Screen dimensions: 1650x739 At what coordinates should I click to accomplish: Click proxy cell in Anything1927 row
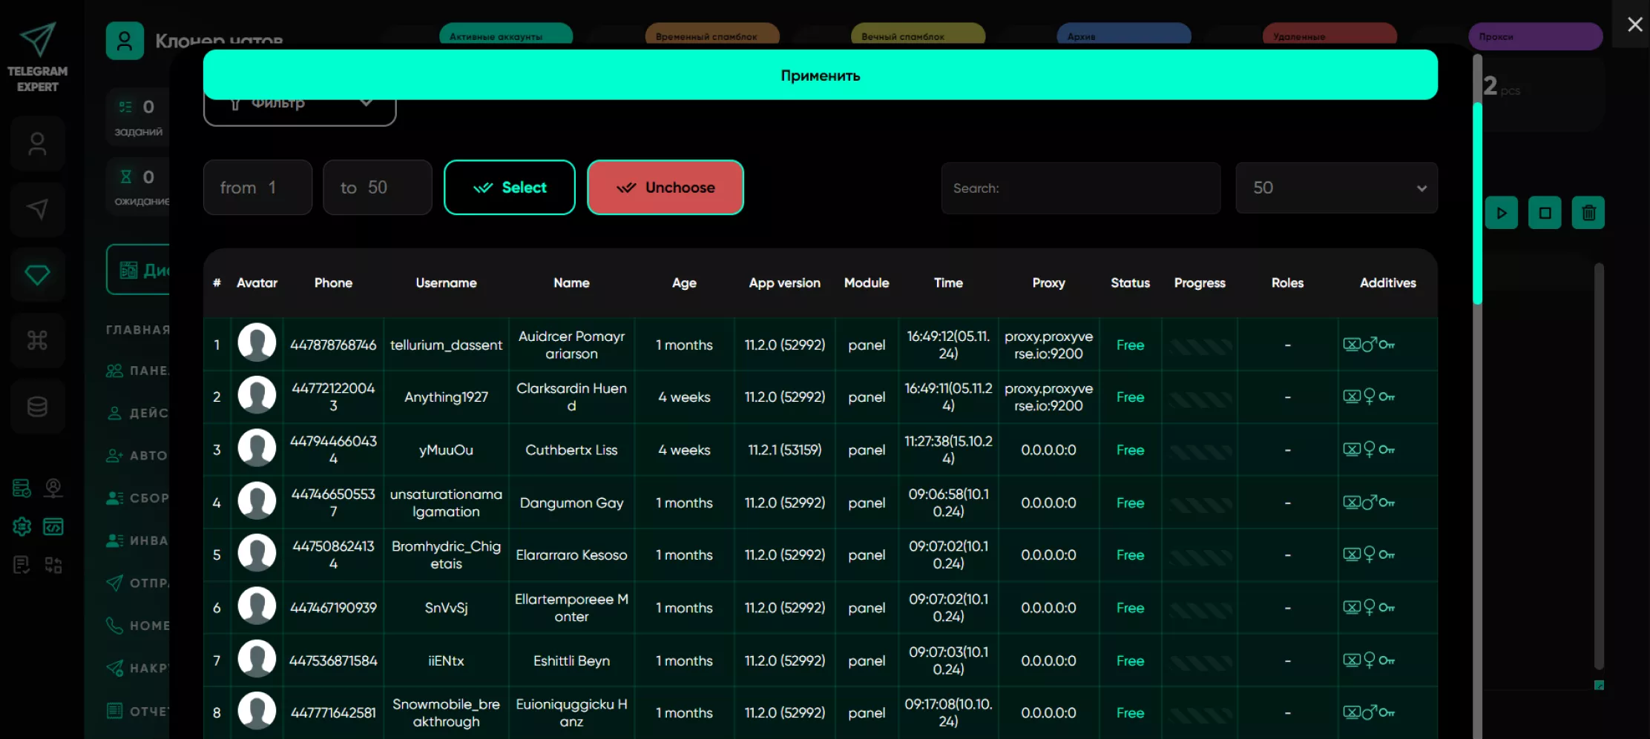tap(1048, 397)
